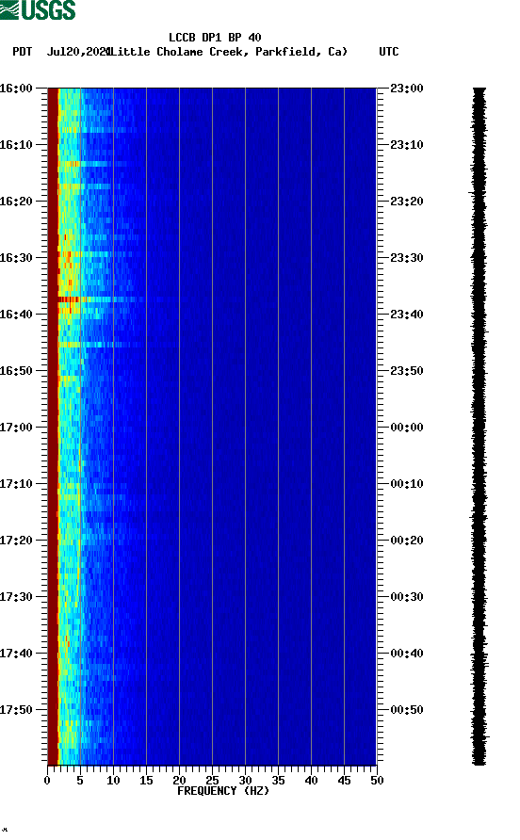Click the 5 Hz frequency axis label
The image size is (520, 840).
pyautogui.click(x=80, y=781)
